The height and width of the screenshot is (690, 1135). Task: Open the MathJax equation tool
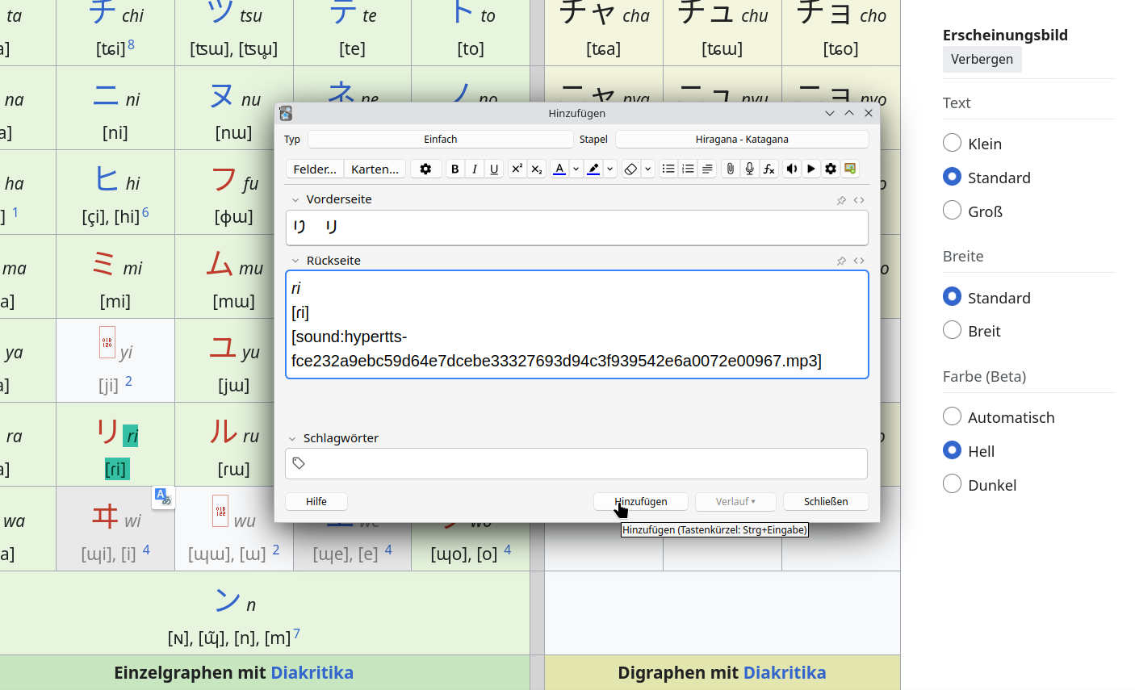[769, 169]
